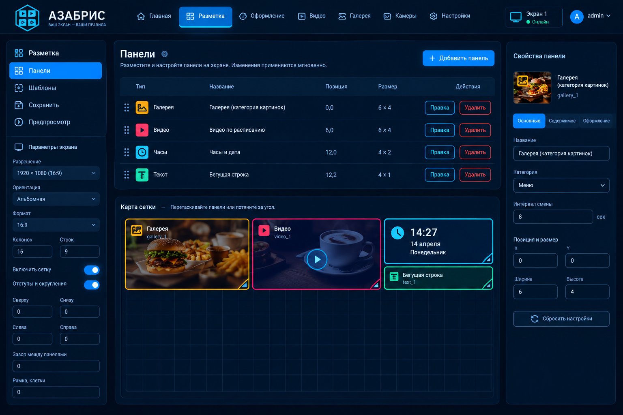623x415 pixels.
Task: Click the resize corner of Галерея grid panel
Action: pyautogui.click(x=244, y=285)
